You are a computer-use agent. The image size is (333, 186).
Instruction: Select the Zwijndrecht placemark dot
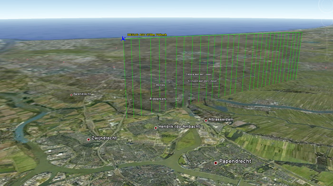(88, 139)
